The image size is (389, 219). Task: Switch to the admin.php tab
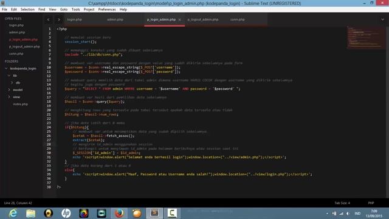click(115, 19)
